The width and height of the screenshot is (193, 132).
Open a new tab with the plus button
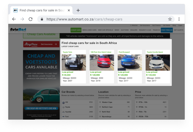coord(78,10)
